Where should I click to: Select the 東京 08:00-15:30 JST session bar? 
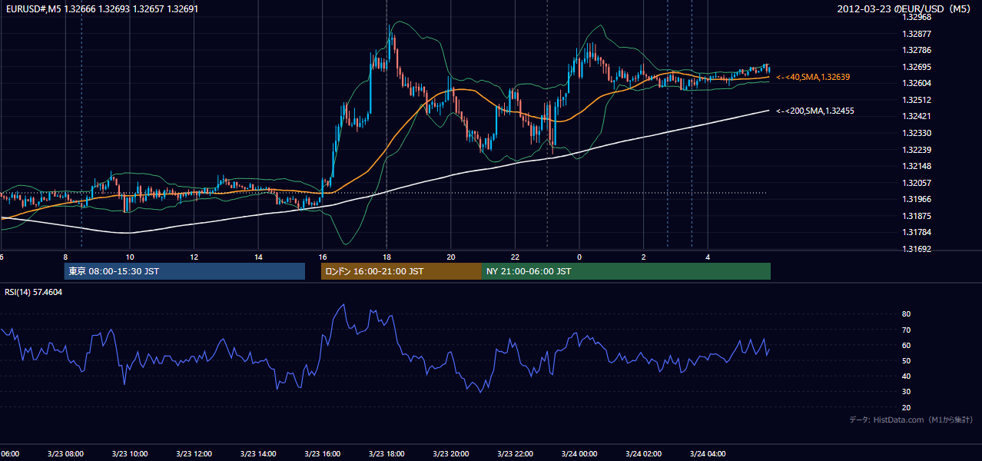184,271
